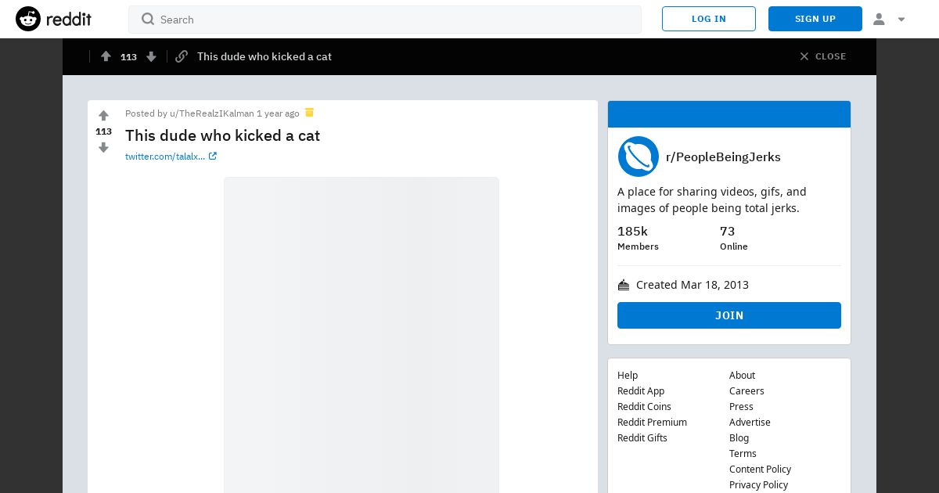Image resolution: width=939 pixels, height=493 pixels.
Task: Click the link chain icon in header bar
Action: pos(182,56)
